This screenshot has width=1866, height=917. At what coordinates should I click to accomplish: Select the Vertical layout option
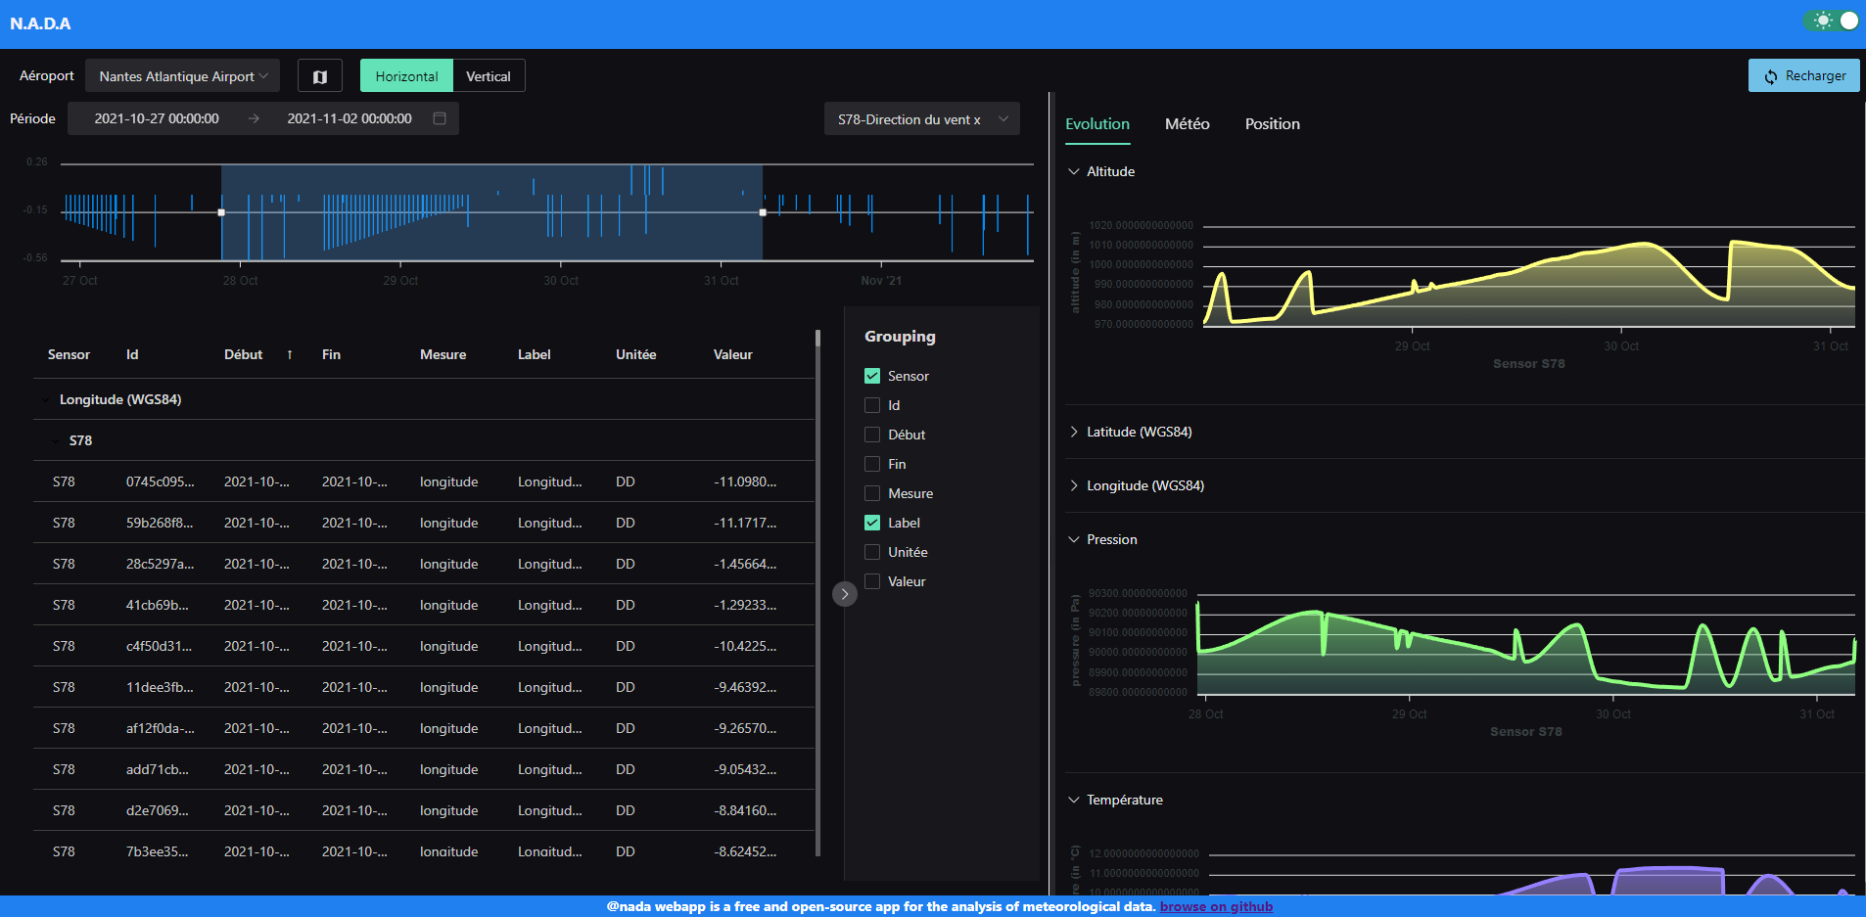(x=489, y=76)
